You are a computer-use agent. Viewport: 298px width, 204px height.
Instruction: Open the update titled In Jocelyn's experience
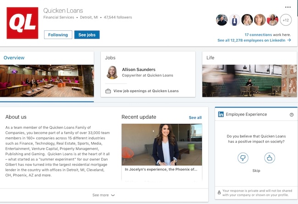tap(161, 170)
